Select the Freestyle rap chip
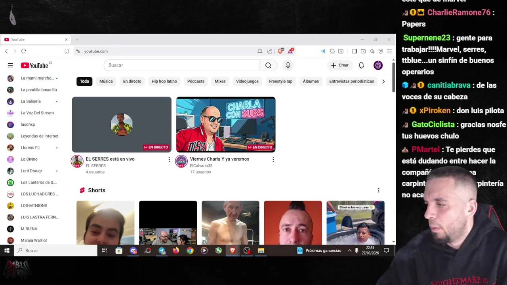This screenshot has height=285, width=507. pyautogui.click(x=281, y=81)
